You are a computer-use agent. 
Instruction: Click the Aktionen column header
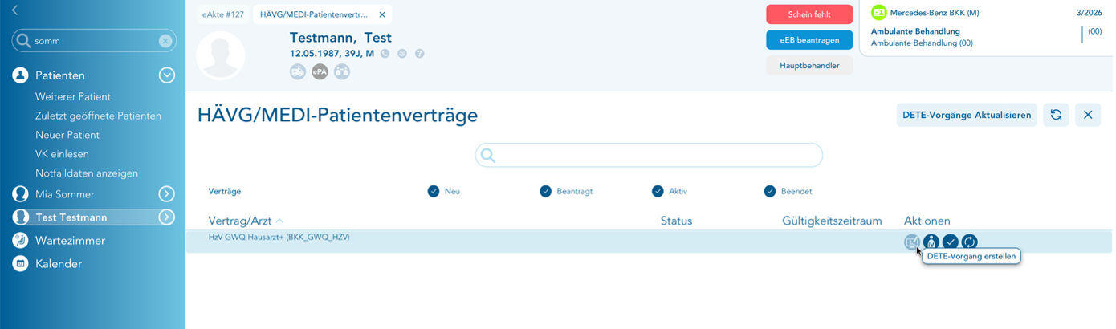927,221
